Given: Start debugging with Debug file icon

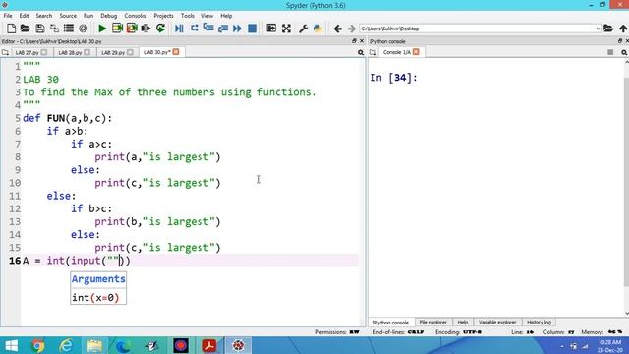Looking at the screenshot, I should (x=179, y=29).
